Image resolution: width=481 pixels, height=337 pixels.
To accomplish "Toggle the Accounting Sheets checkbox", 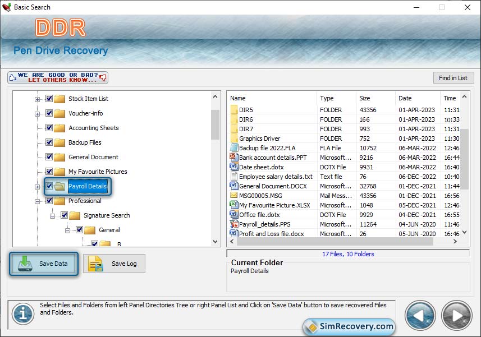I will click(49, 127).
